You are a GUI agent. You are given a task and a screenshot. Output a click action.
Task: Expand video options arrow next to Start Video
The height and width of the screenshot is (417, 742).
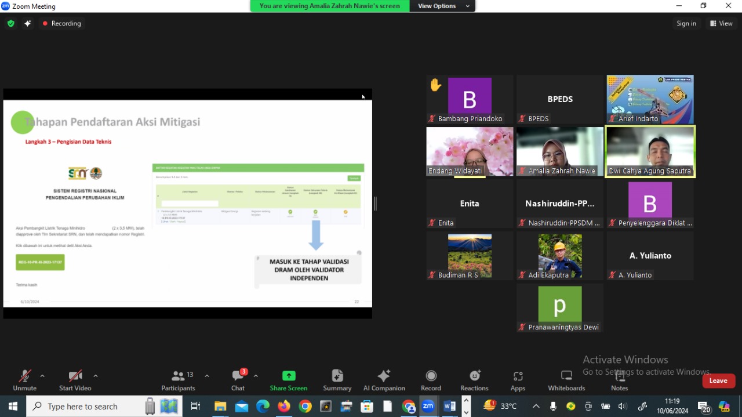[x=96, y=376]
